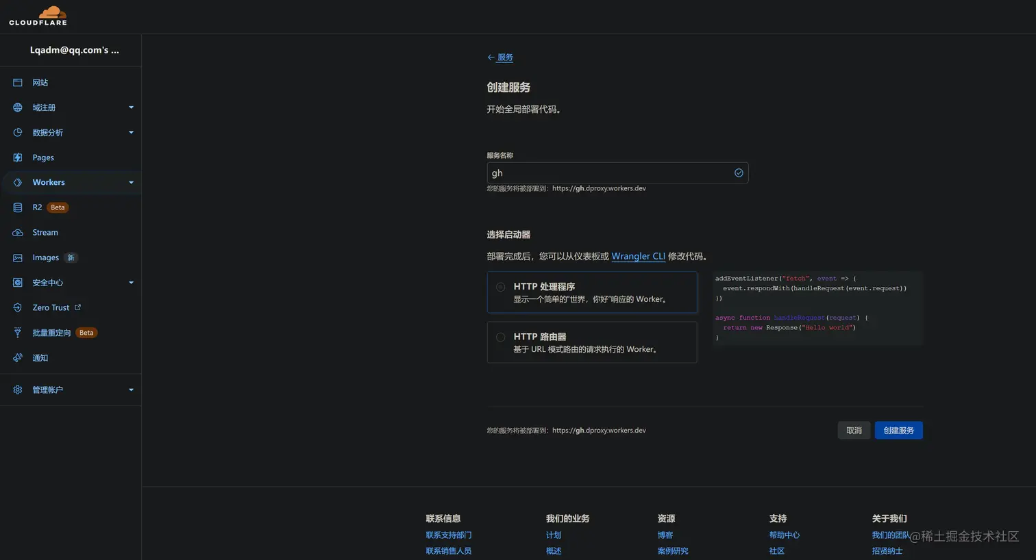
Task: Expand the 管理帐户 sidebar arrow
Action: 131,390
